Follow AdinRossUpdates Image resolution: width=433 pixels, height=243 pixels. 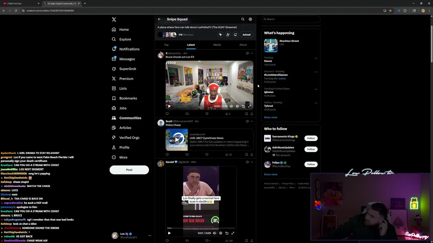pos(311,149)
